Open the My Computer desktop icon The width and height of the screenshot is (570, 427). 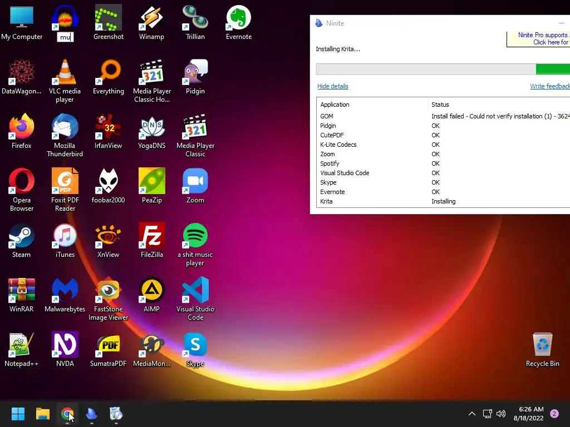[22, 22]
